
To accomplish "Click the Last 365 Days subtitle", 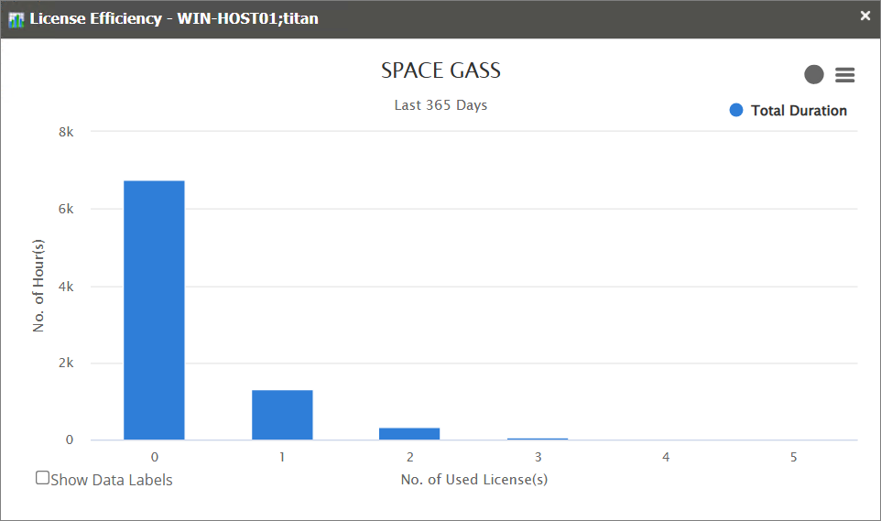I will click(x=440, y=105).
